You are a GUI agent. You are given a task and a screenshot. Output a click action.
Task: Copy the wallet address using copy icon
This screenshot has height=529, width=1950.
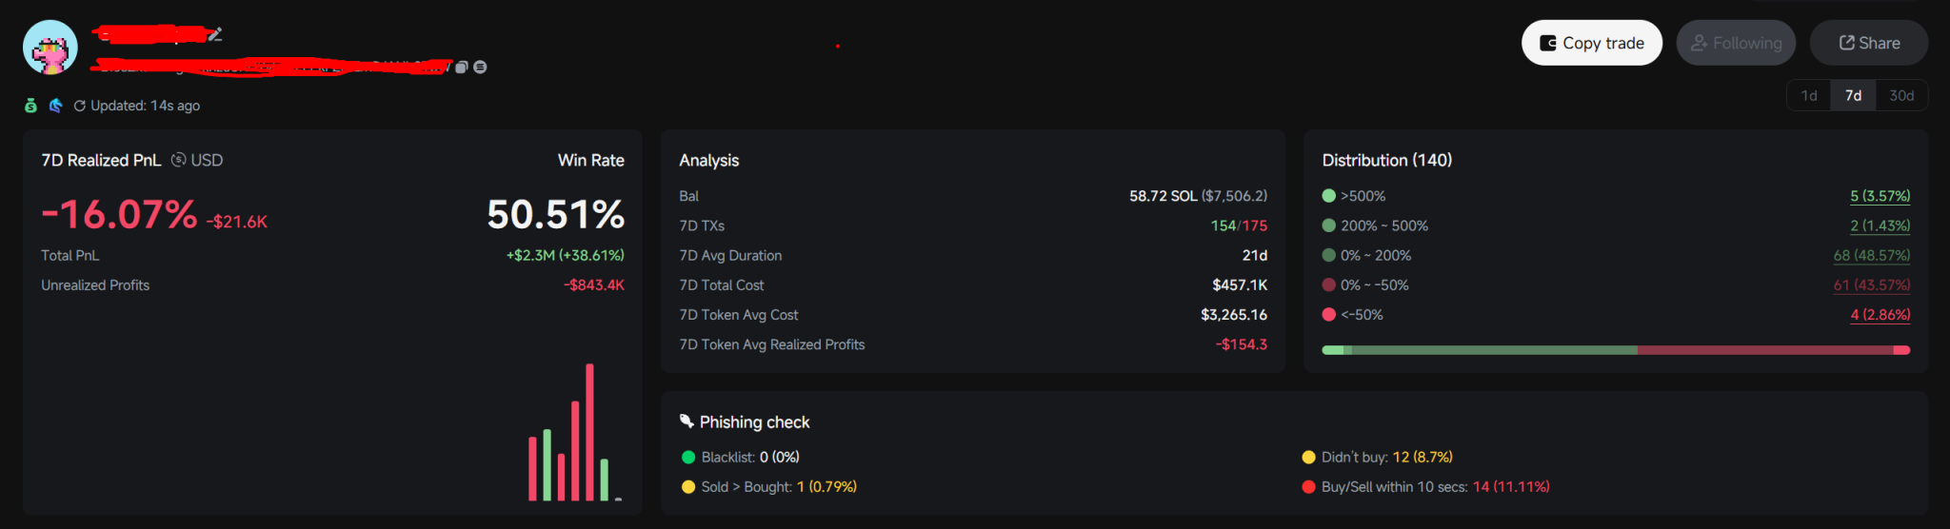(462, 67)
